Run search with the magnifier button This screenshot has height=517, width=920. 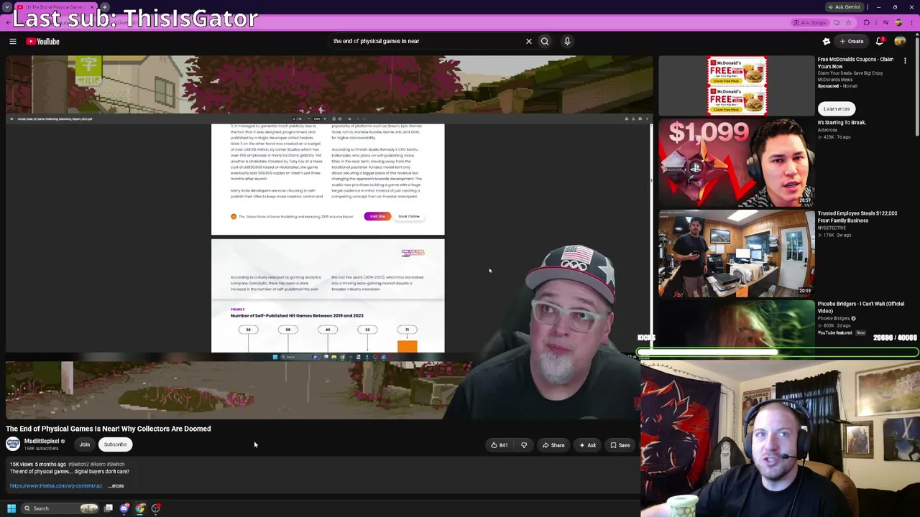tap(545, 42)
